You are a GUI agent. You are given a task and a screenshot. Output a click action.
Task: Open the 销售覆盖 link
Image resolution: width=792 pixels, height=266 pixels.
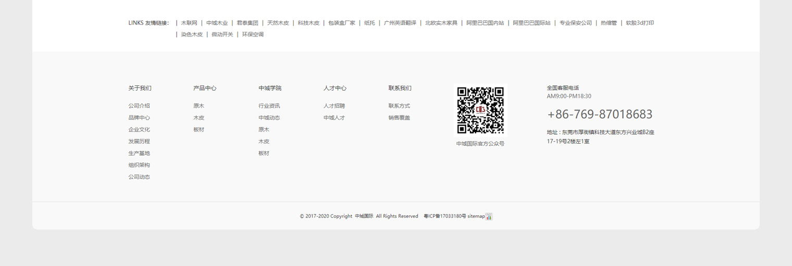399,118
